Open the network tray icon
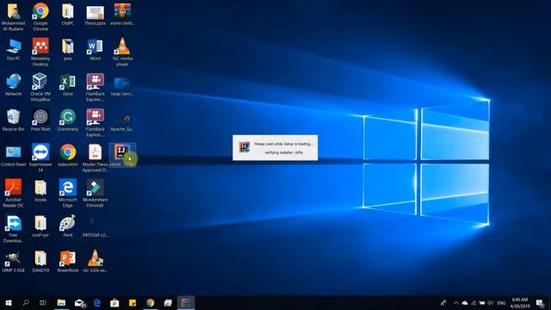 point(474,302)
